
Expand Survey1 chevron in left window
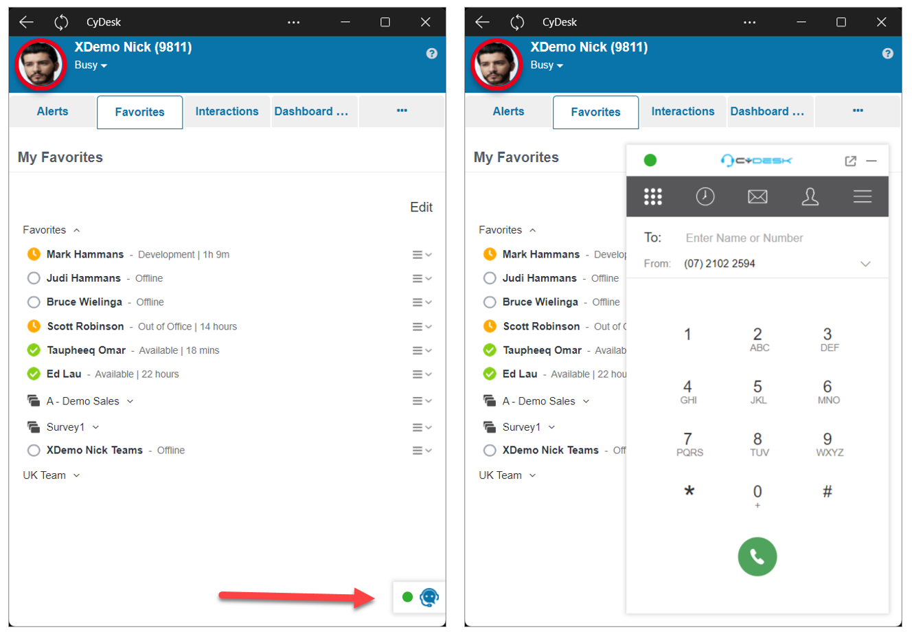[x=95, y=427]
